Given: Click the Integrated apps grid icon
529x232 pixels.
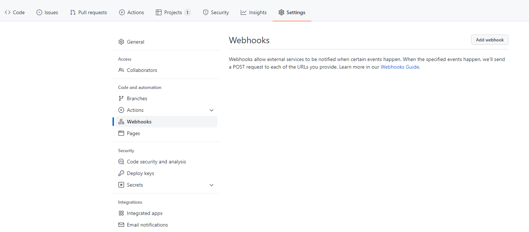Looking at the screenshot, I should pos(121,213).
